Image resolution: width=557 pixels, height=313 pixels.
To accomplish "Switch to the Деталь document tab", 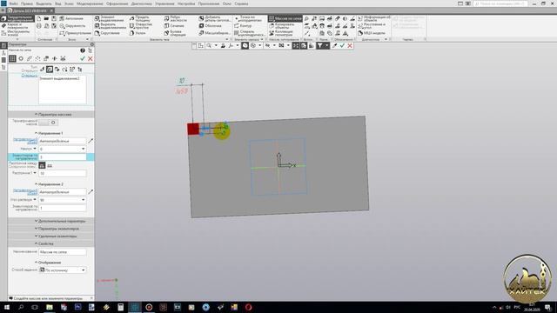I will [x=30, y=10].
